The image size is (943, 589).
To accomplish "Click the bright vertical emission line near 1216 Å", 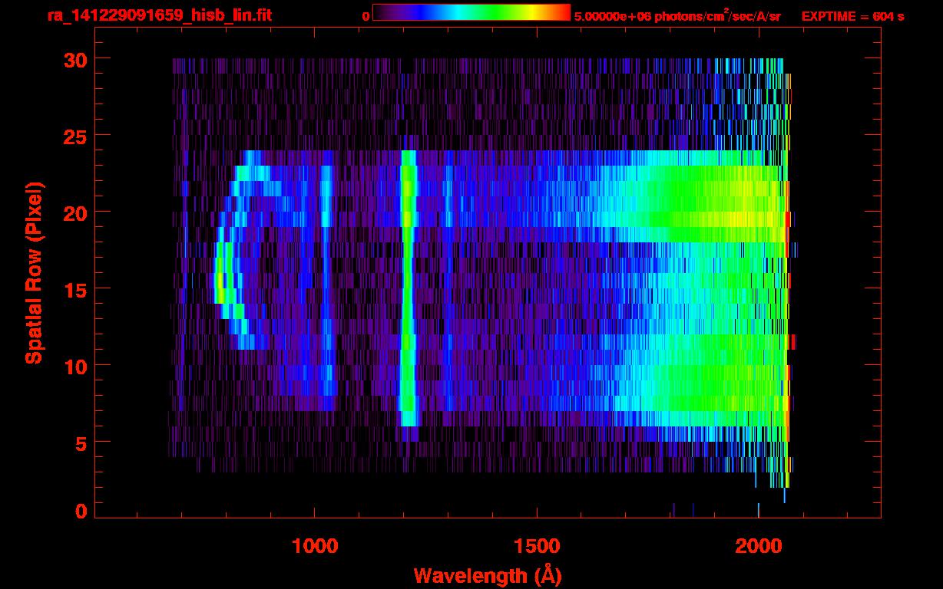I will click(408, 288).
